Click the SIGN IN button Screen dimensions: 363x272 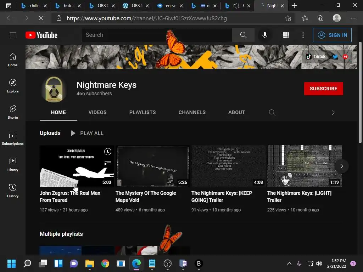[332, 35]
